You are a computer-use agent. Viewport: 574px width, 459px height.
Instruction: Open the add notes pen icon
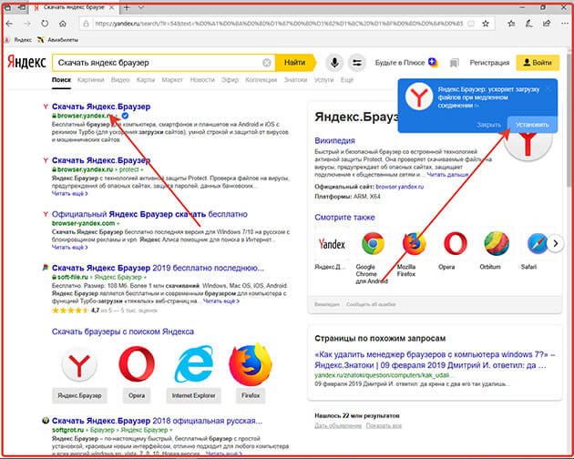528,24
